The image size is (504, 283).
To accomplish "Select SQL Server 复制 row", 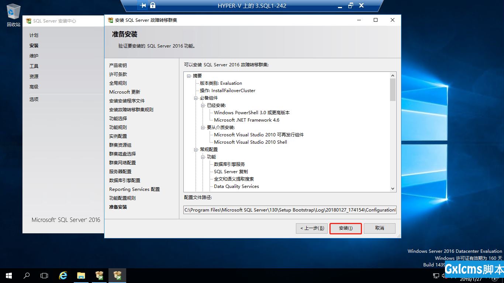I will (x=231, y=172).
